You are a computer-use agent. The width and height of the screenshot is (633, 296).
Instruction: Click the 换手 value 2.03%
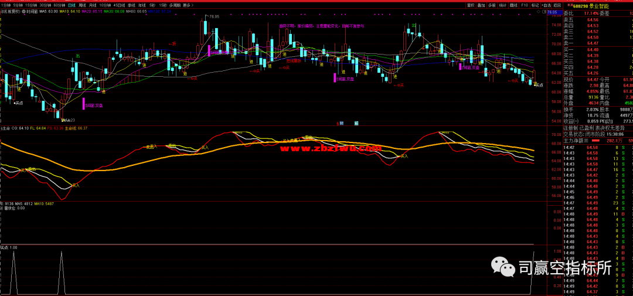pos(591,110)
